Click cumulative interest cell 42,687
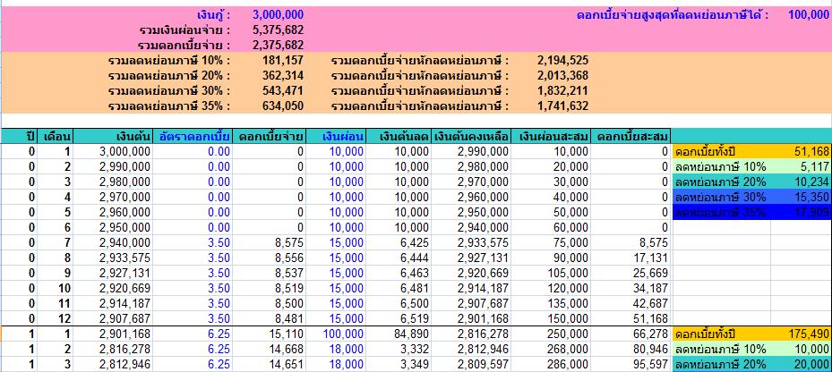This screenshot has width=832, height=372. click(630, 304)
